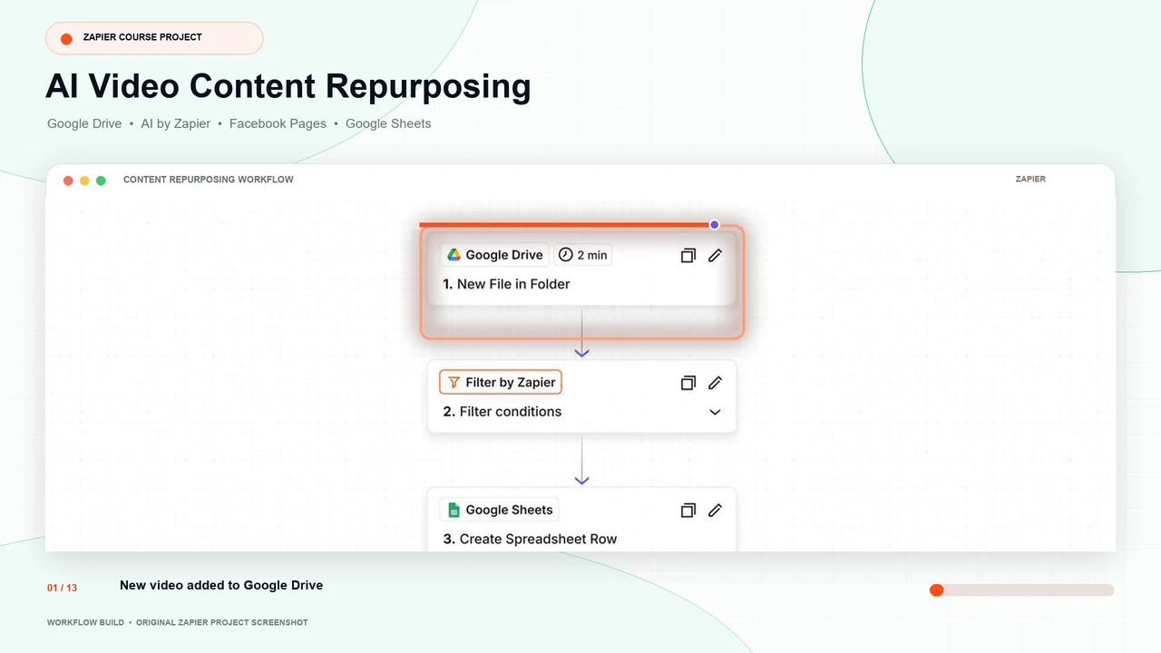Image resolution: width=1161 pixels, height=653 pixels.
Task: Click the duplicate icon on the Filter conditions step
Action: pyautogui.click(x=688, y=383)
